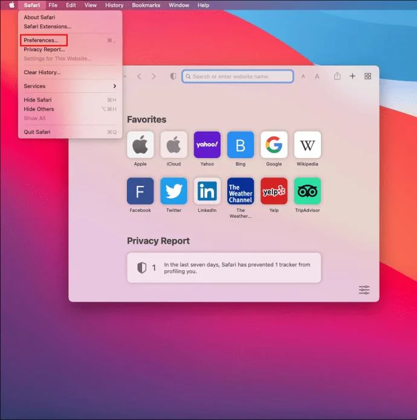The height and width of the screenshot is (420, 417).
Task: Choose Privacy Report... menu item
Action: point(69,49)
